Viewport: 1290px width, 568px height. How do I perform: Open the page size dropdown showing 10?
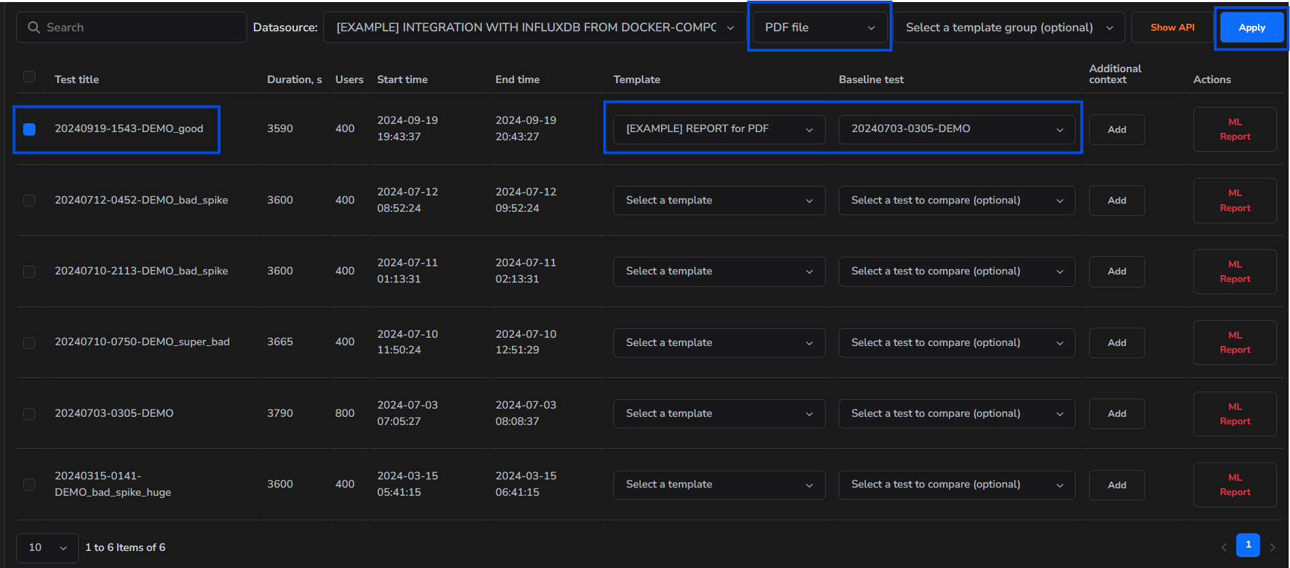coord(48,548)
